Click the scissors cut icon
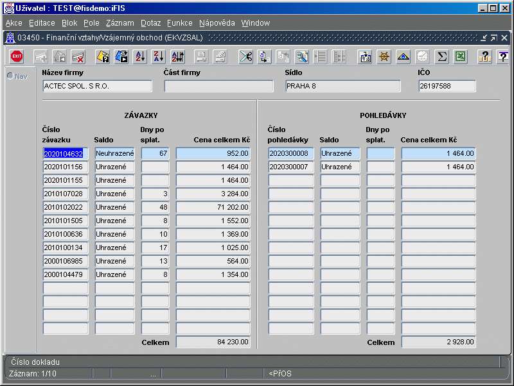Viewport: 514px width, 386px height. click(245, 56)
